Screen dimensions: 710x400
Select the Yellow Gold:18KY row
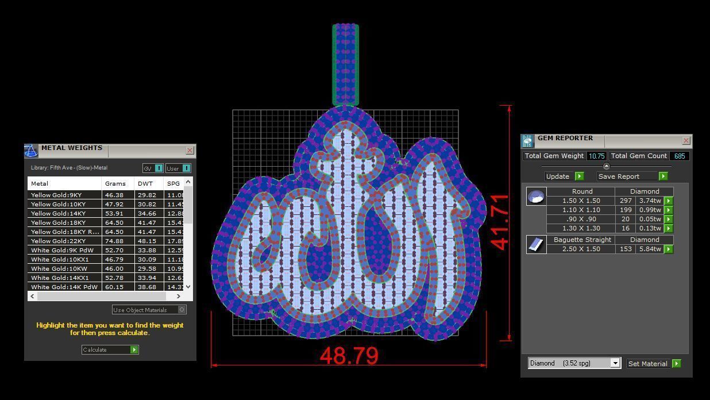[106, 222]
